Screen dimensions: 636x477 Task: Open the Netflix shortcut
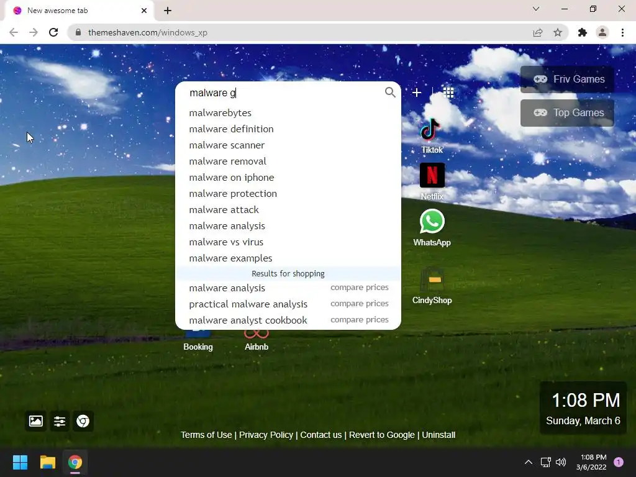click(x=432, y=181)
